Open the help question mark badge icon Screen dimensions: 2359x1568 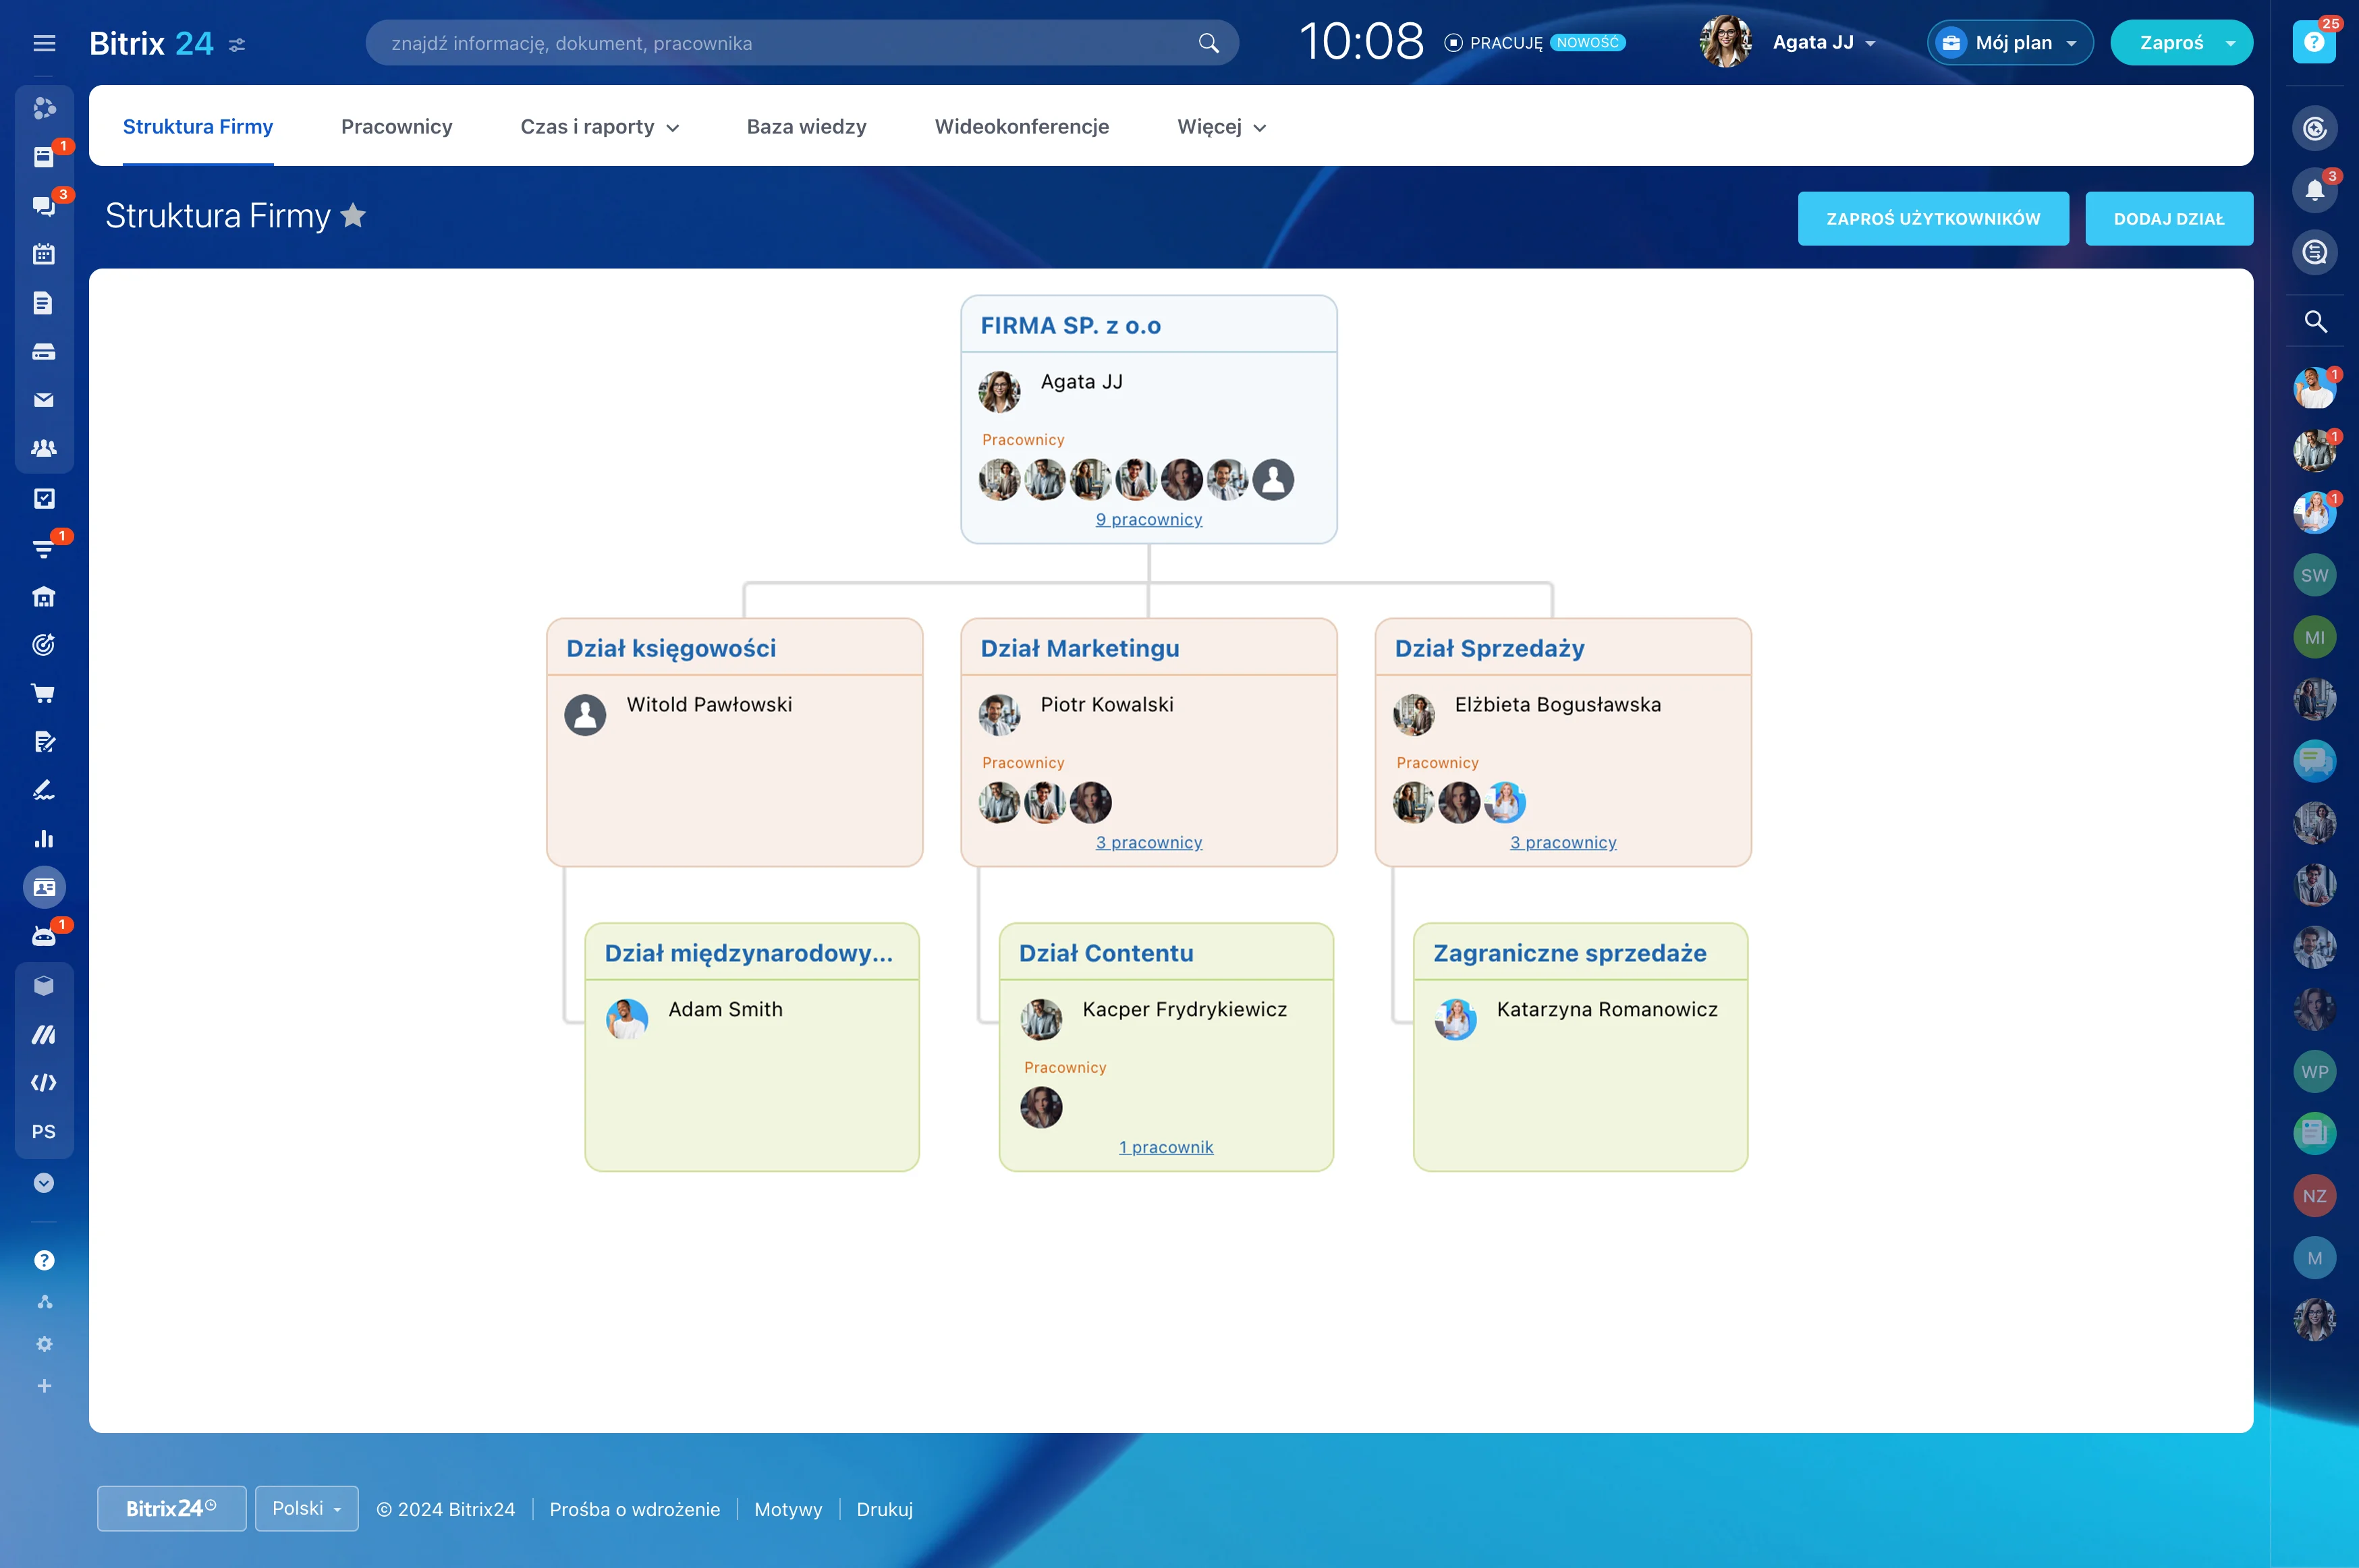(x=2314, y=43)
